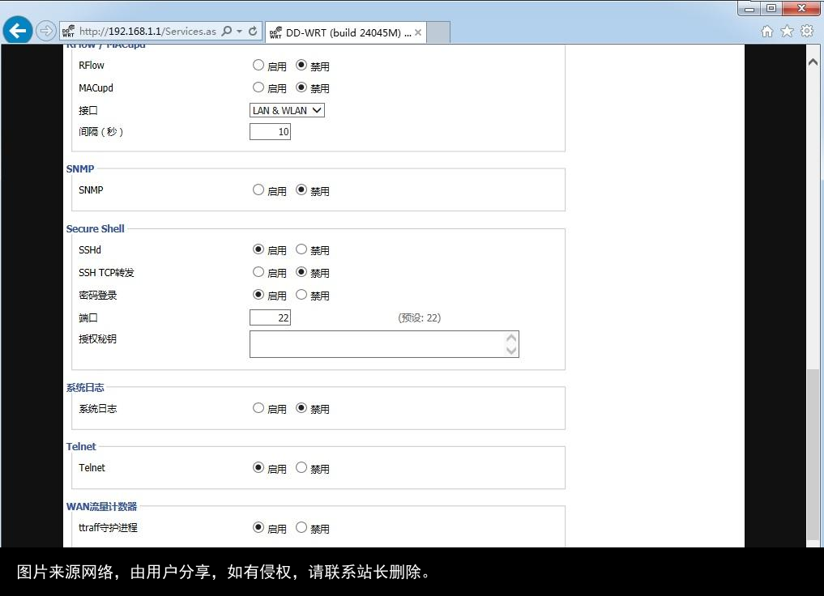Click inside the SSH 端口 port field
Screen dimensions: 824x596
point(270,317)
